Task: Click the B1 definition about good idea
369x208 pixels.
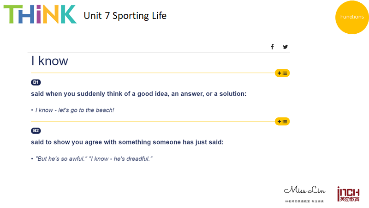Action: point(139,94)
